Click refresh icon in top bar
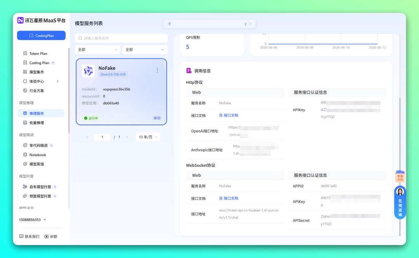Image resolution: width=419 pixels, height=258 pixels. 246,24
